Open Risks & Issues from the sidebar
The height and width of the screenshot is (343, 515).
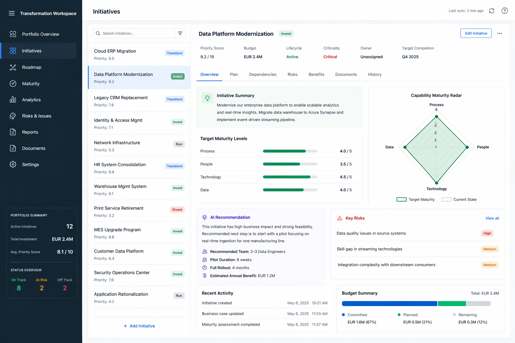click(36, 116)
